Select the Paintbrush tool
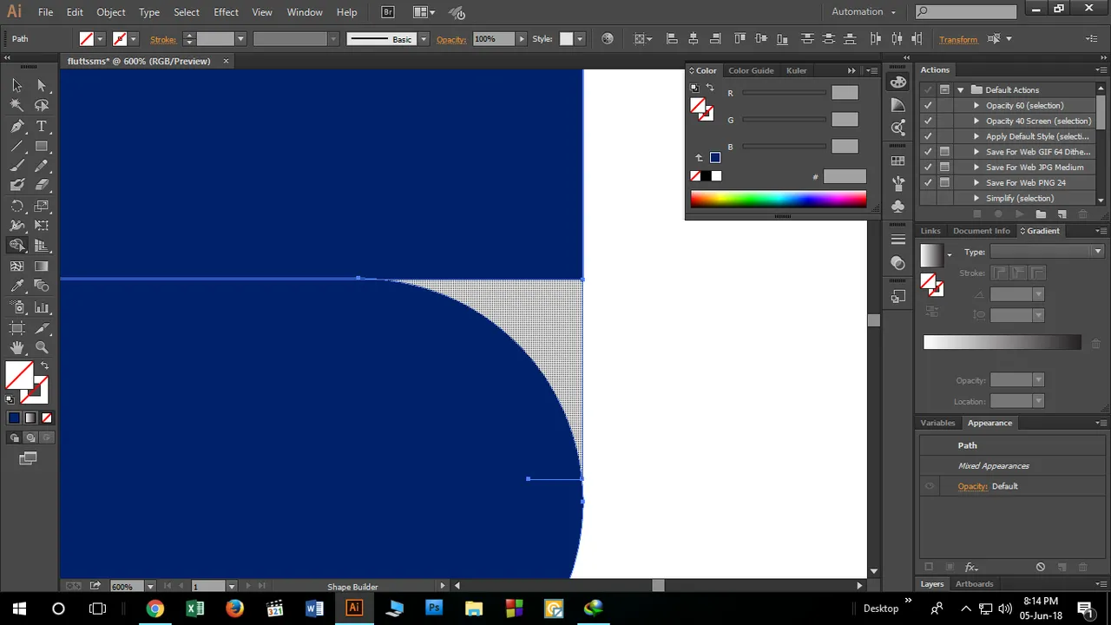The width and height of the screenshot is (1111, 625). [x=16, y=166]
